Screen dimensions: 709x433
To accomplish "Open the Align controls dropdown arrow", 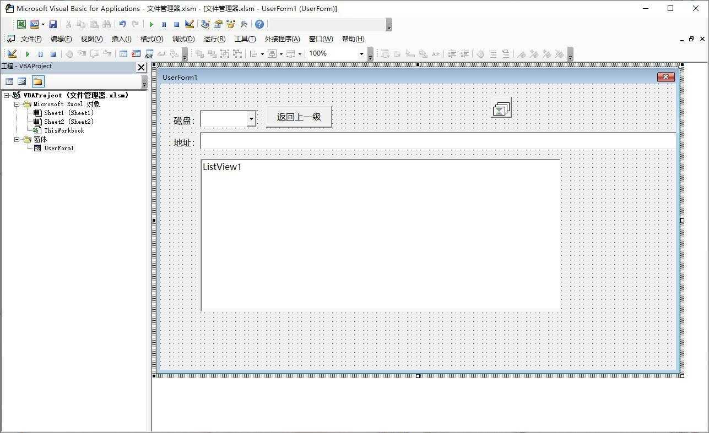I will point(262,54).
